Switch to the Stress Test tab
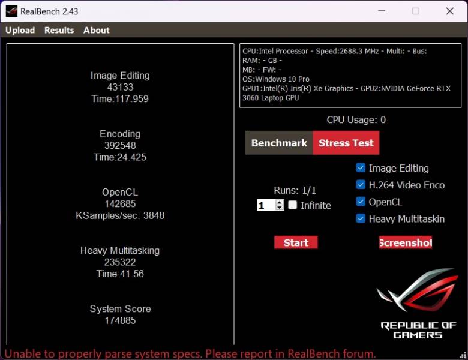The height and width of the screenshot is (360, 468). [346, 143]
